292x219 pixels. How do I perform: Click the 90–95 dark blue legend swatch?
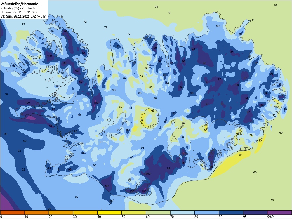(231, 213)
